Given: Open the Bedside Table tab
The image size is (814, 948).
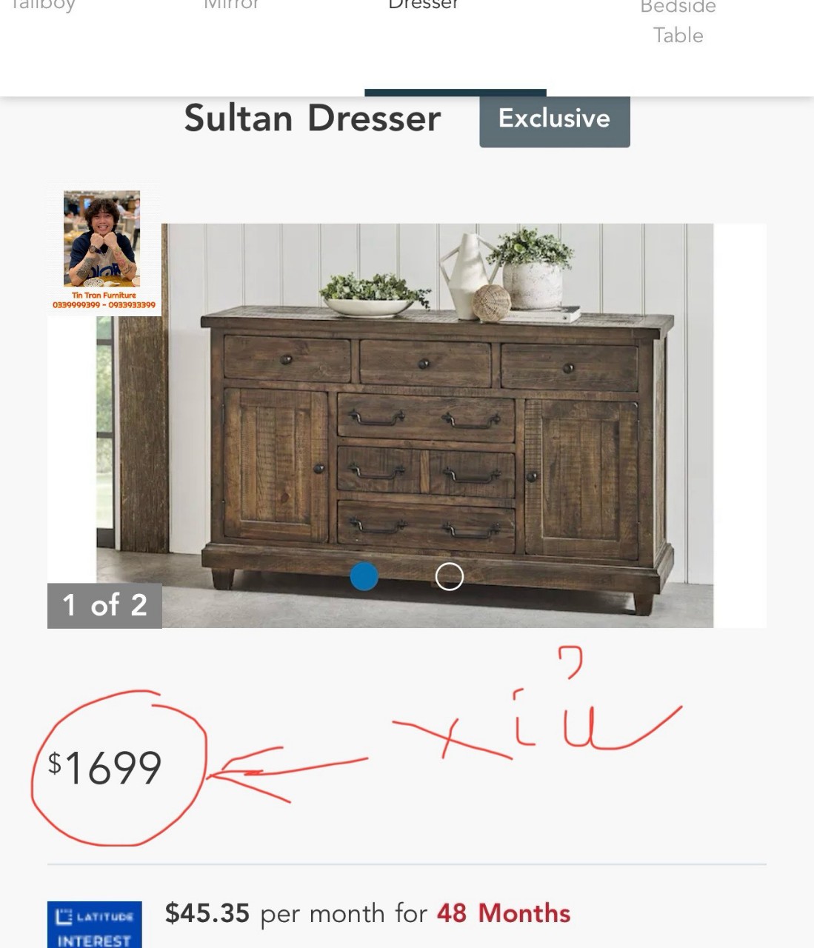Looking at the screenshot, I should pos(678,22).
